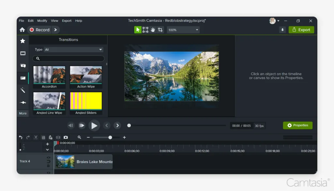Select the Accordion transition thumbnail
The image size is (334, 191).
pyautogui.click(x=49, y=77)
